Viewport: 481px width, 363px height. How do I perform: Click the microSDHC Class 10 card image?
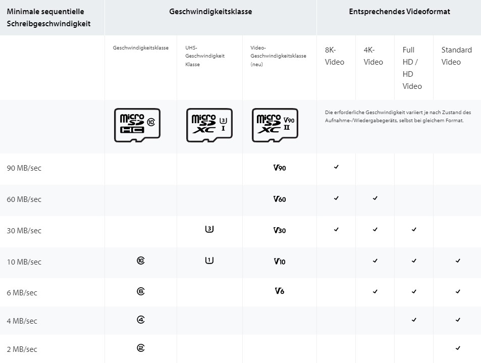137,125
